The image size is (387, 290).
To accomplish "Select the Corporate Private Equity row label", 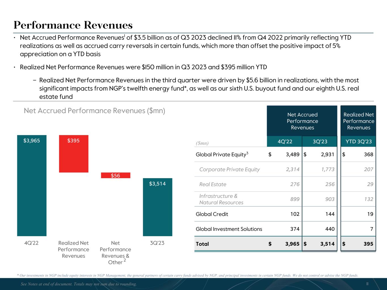I will (229, 169).
